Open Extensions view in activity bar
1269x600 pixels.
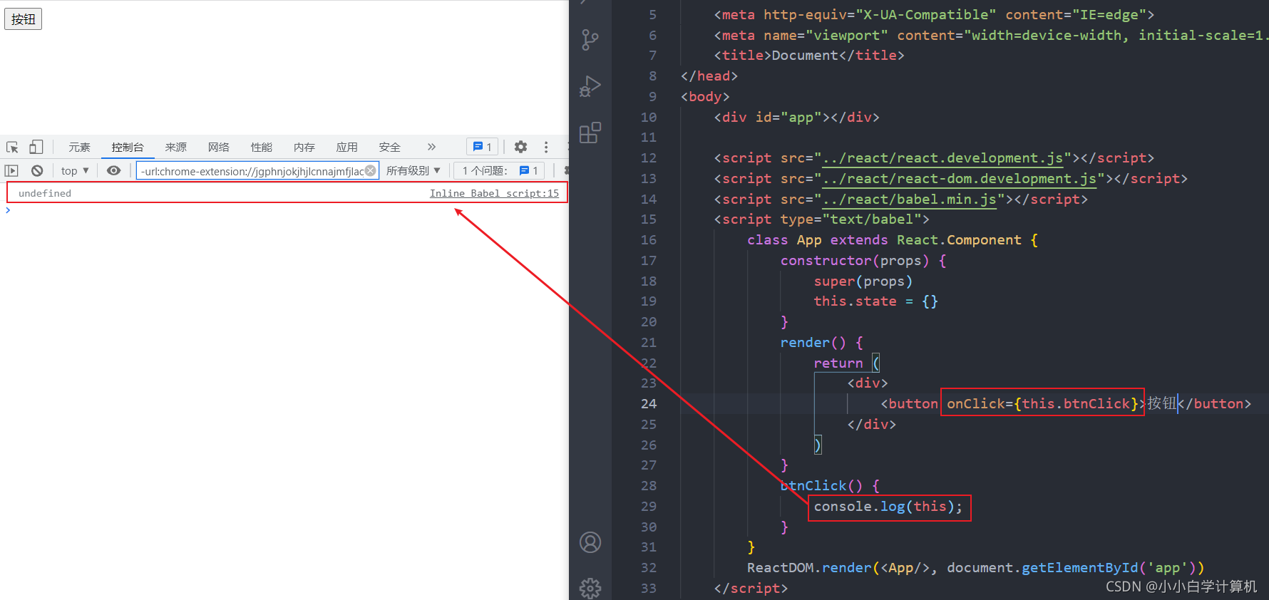tap(590, 133)
